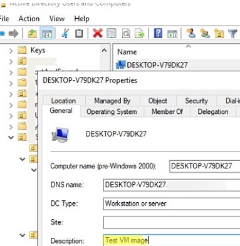Click the scissors Cut icon
This screenshot has height=246, width=240.
coord(65,33)
